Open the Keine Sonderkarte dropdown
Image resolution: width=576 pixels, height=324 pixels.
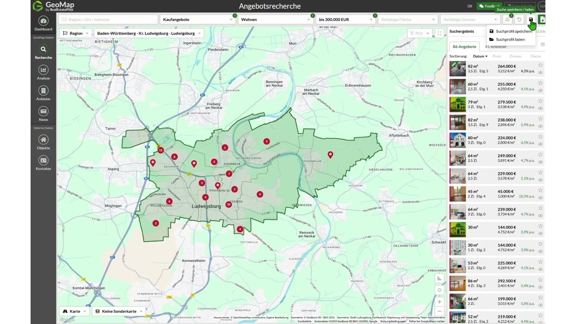point(119,311)
